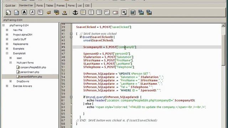This screenshot has height=128, width=228.
Task: Expand the isset node
Action: click(x=11, y=58)
